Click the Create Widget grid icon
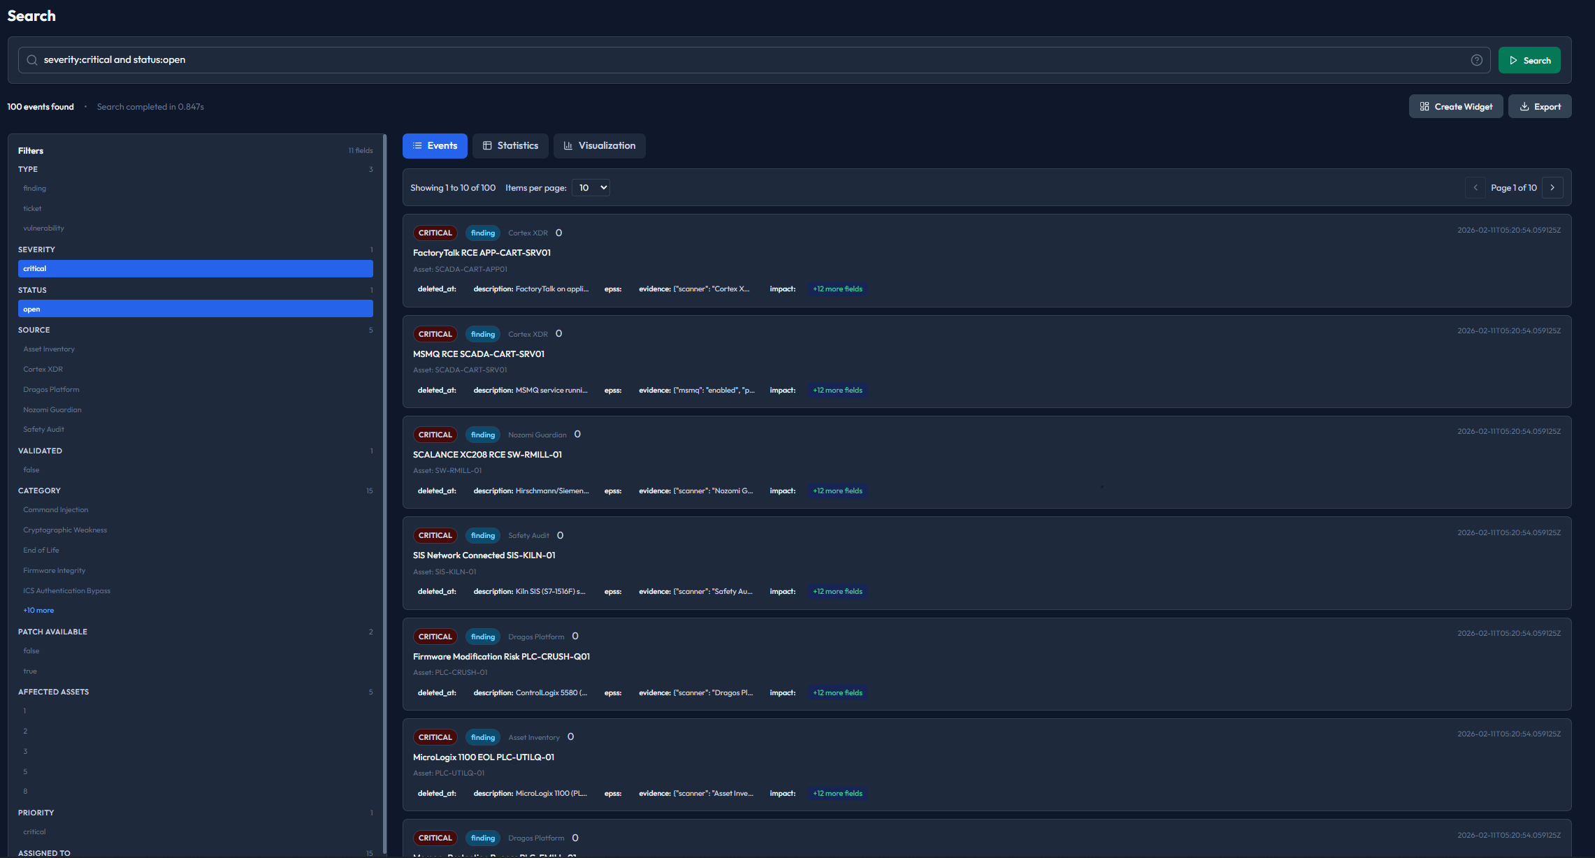This screenshot has width=1595, height=858. pyautogui.click(x=1424, y=106)
